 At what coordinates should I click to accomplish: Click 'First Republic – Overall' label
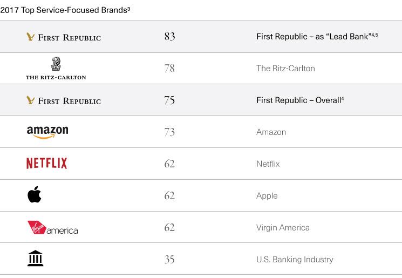(x=300, y=100)
